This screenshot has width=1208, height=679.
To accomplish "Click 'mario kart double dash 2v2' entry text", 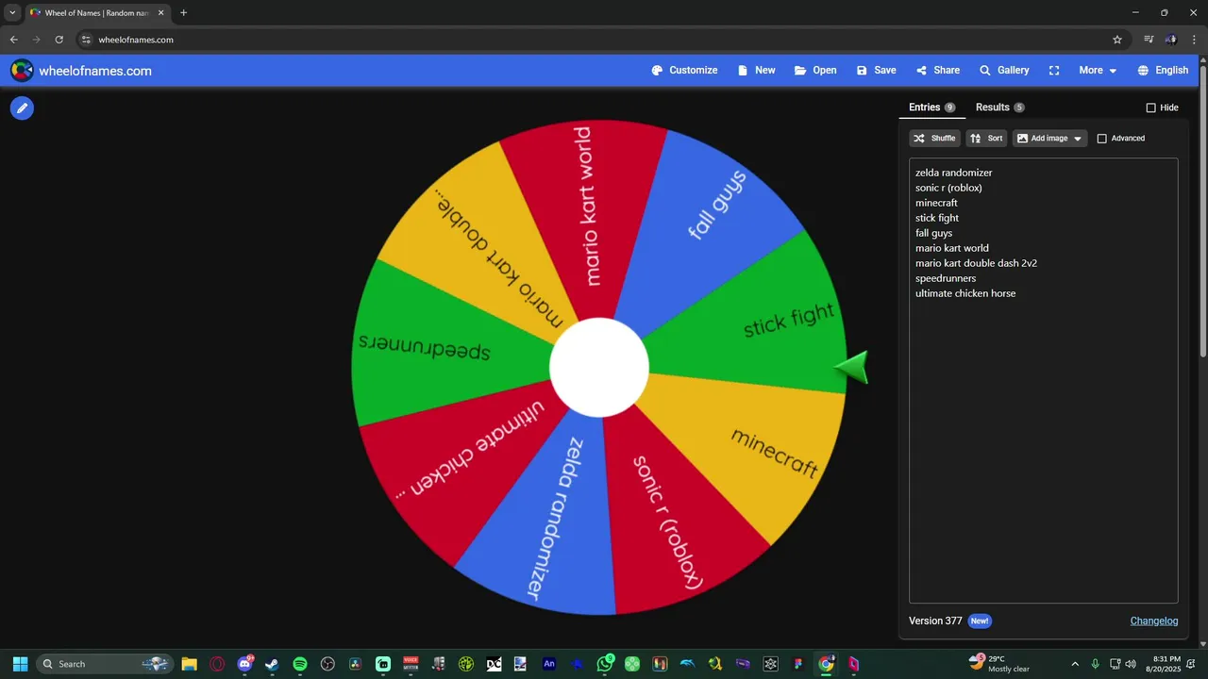I will (976, 263).
